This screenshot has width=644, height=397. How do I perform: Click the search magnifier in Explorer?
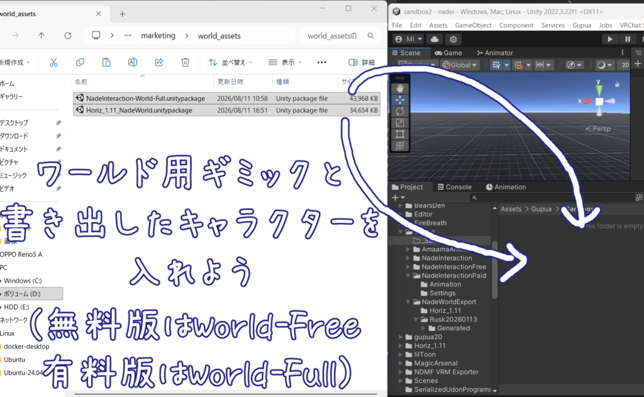pyautogui.click(x=370, y=36)
